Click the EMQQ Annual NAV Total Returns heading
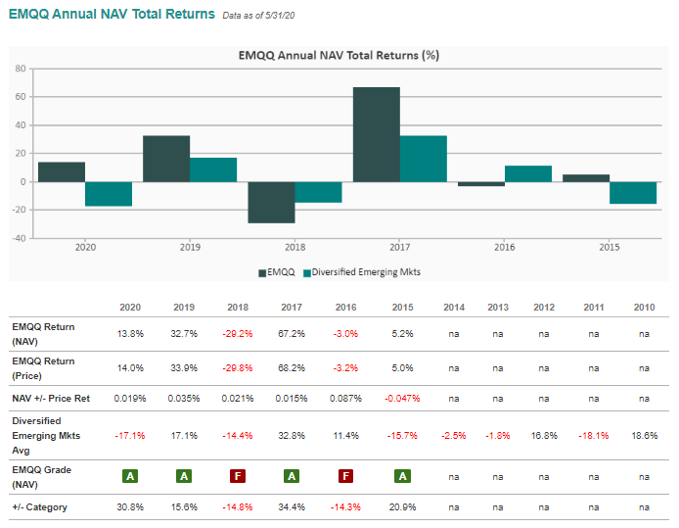 point(112,14)
